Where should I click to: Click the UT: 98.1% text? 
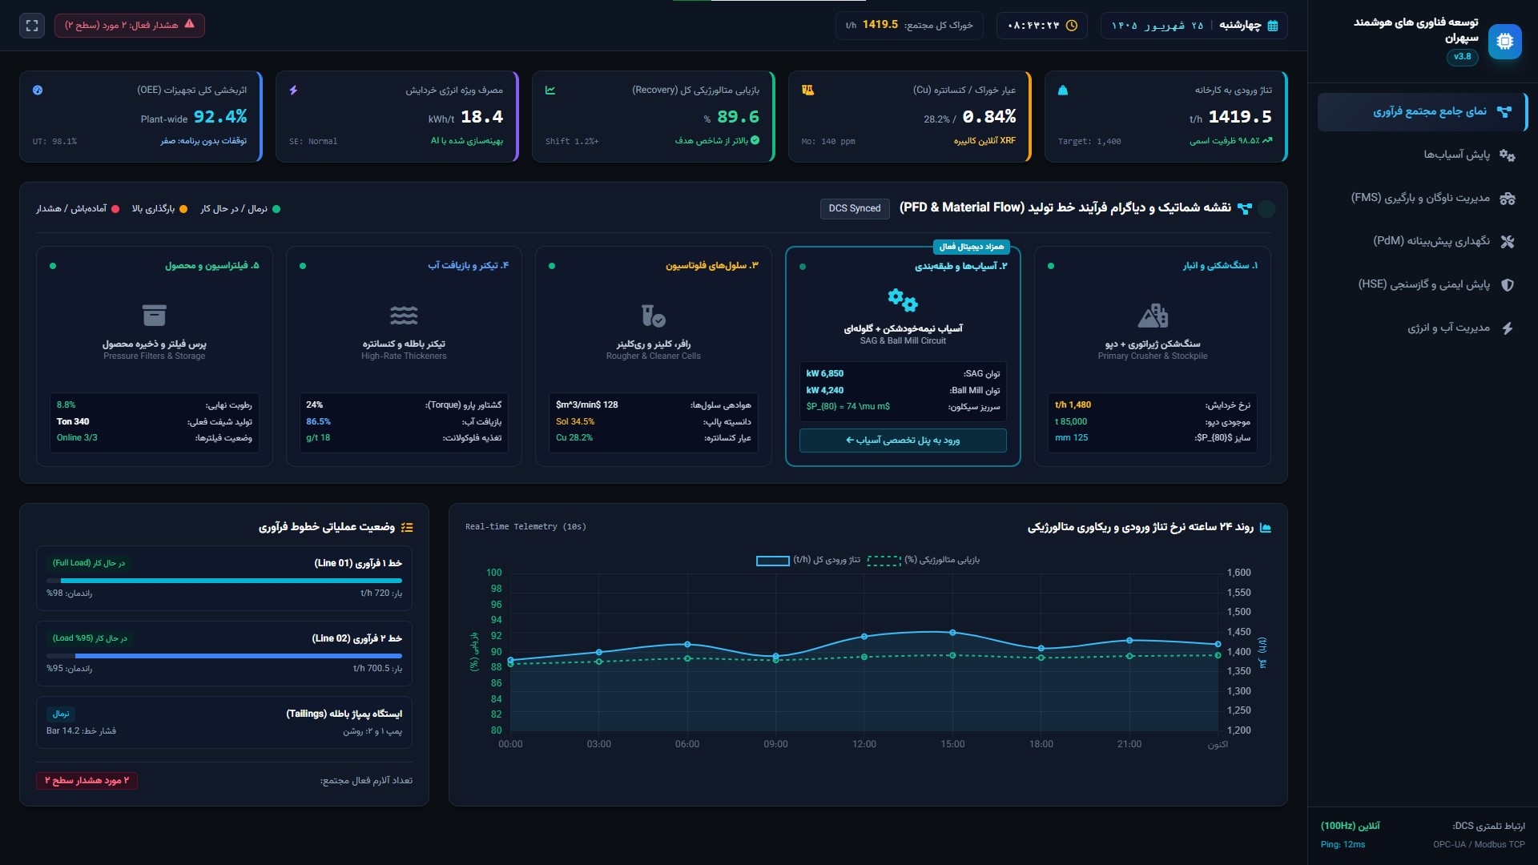click(54, 142)
